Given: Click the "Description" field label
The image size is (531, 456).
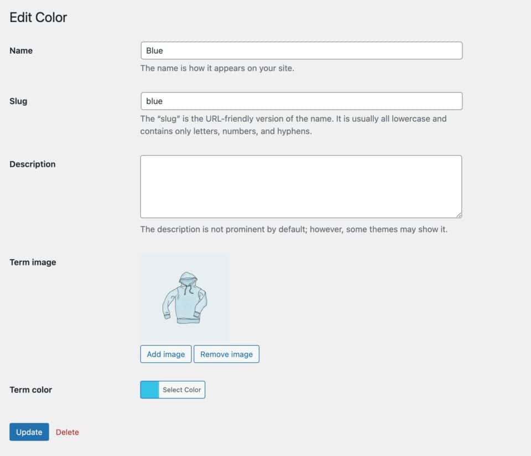Looking at the screenshot, I should [x=33, y=164].
